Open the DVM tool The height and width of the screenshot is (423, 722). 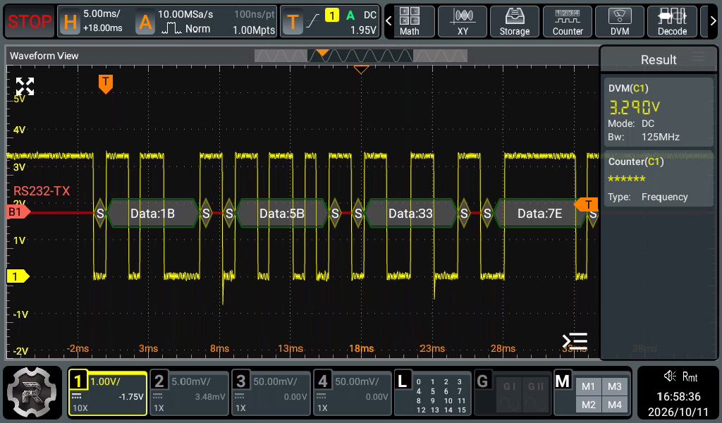point(620,22)
